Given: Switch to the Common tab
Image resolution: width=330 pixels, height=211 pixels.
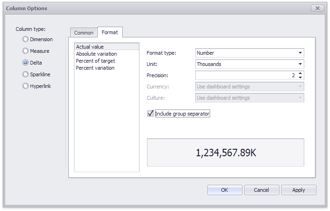Looking at the screenshot, I should click(84, 33).
